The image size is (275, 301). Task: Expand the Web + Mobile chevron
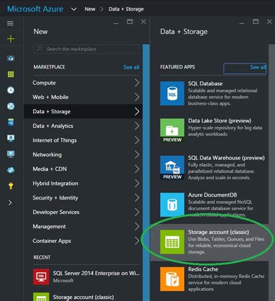coord(137,97)
